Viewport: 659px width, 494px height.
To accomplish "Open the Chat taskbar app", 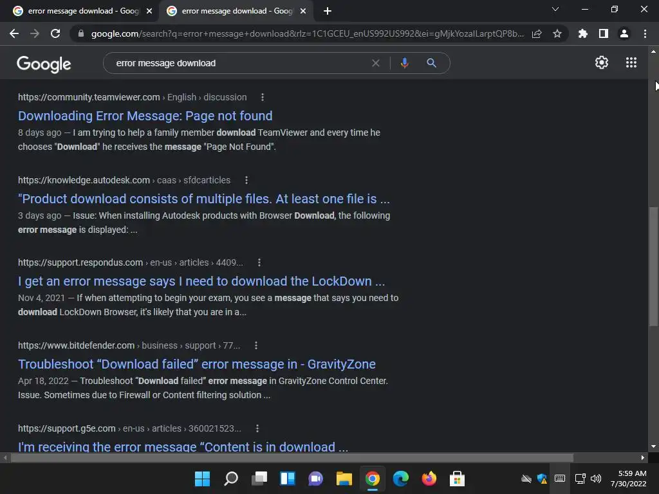I will (315, 479).
